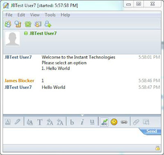Viewport: 164px width, 155px height.
Task: Open the Edit menu
Action: coord(21,15)
